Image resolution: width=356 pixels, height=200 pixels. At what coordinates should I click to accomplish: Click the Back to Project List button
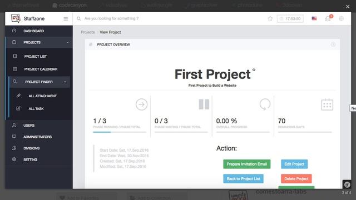pyautogui.click(x=243, y=179)
